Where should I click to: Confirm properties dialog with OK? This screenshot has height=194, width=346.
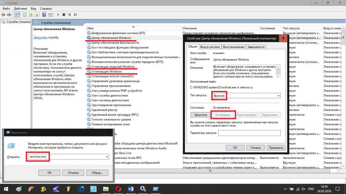[x=235, y=148]
